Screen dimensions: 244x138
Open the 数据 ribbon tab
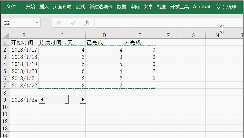tap(121, 7)
